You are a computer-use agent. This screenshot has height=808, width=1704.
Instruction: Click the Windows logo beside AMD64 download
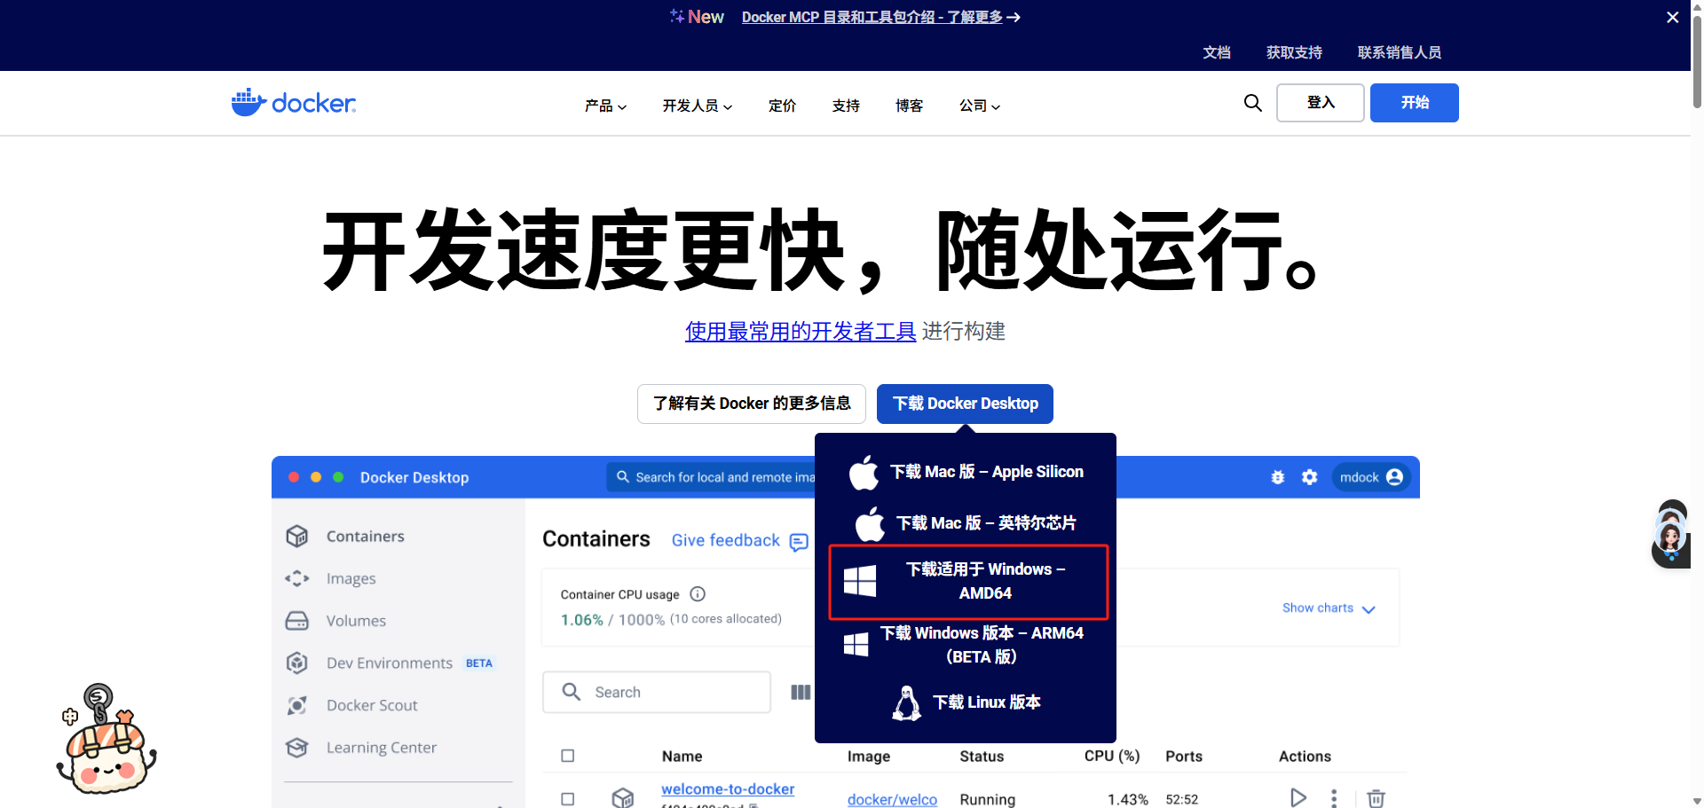[x=859, y=581]
